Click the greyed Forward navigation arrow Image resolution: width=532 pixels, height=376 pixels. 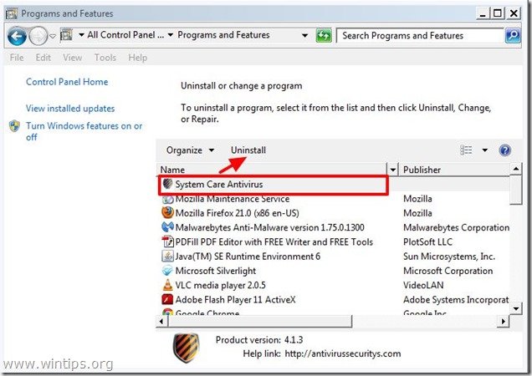pos(38,36)
